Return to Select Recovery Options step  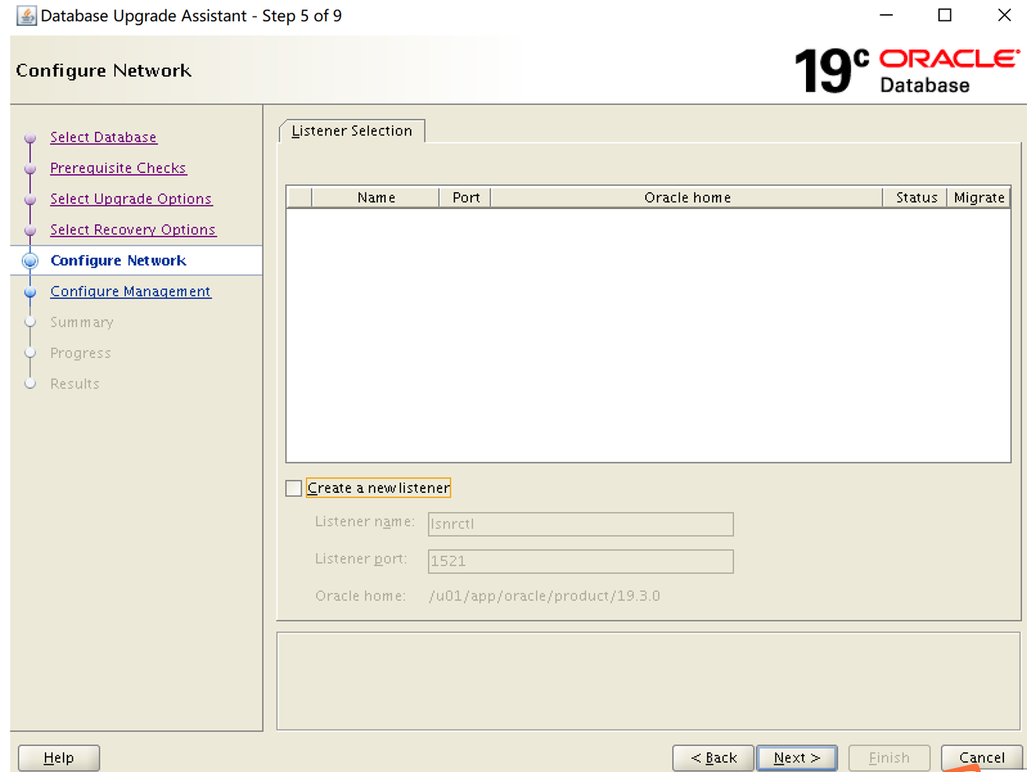[x=133, y=230]
